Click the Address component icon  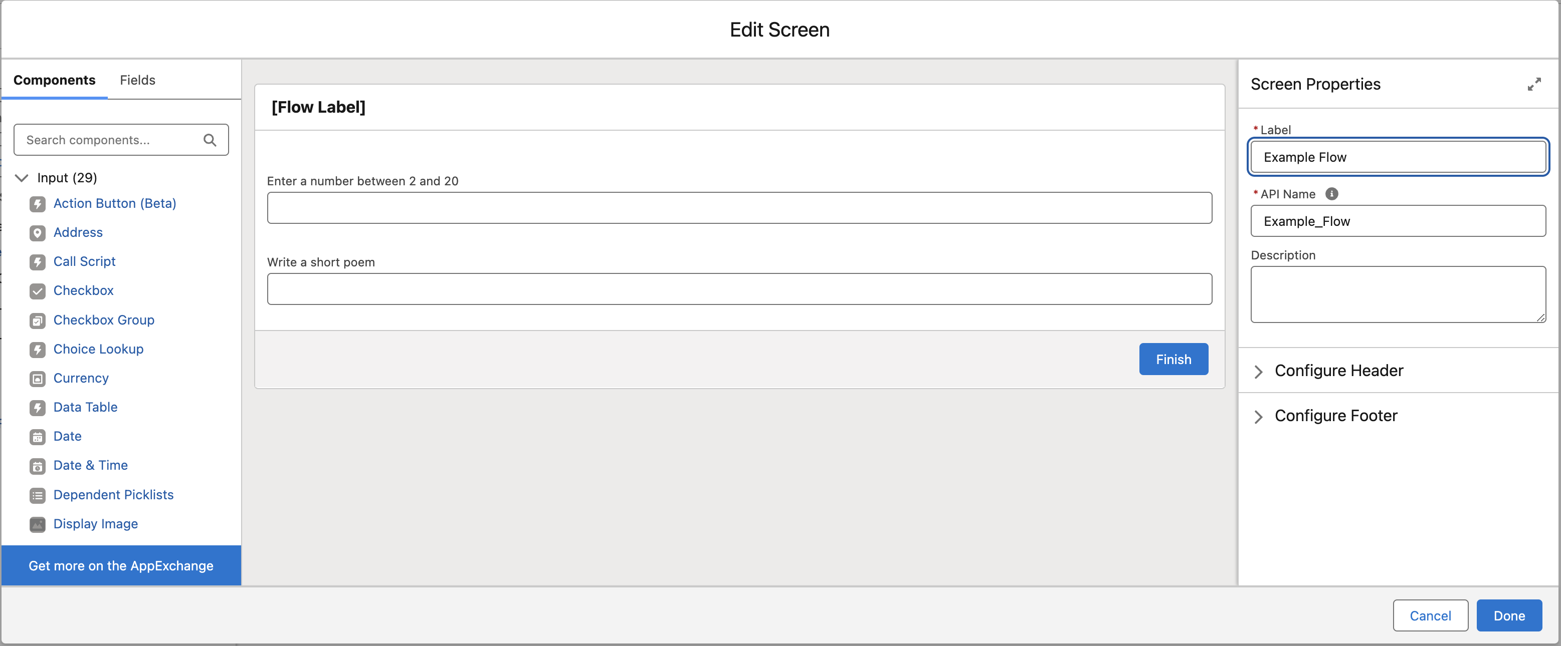pos(38,232)
